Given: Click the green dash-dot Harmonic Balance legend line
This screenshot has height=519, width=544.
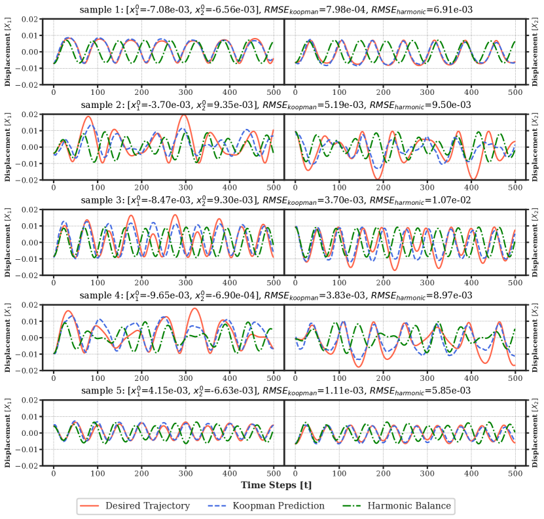Looking at the screenshot, I should [352, 506].
